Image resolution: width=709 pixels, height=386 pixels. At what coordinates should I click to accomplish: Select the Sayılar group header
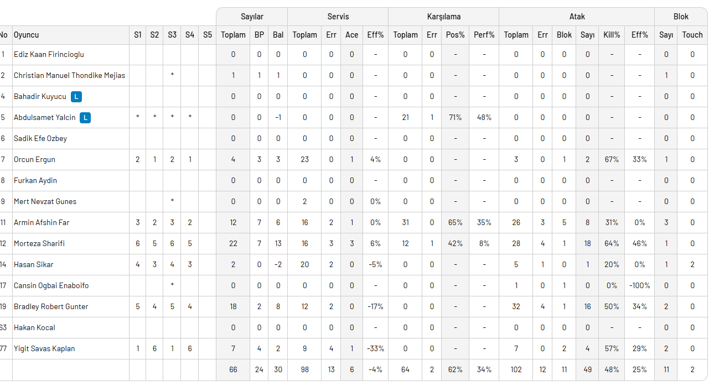(x=252, y=17)
